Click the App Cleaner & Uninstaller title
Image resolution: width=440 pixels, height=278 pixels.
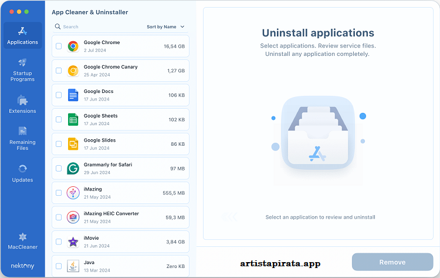(90, 12)
